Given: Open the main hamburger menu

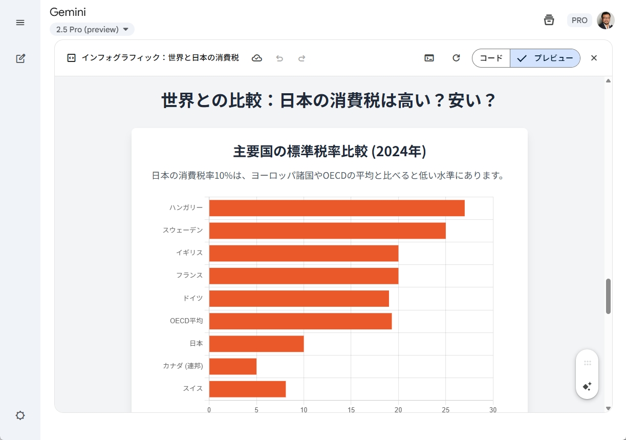Looking at the screenshot, I should click(x=20, y=23).
